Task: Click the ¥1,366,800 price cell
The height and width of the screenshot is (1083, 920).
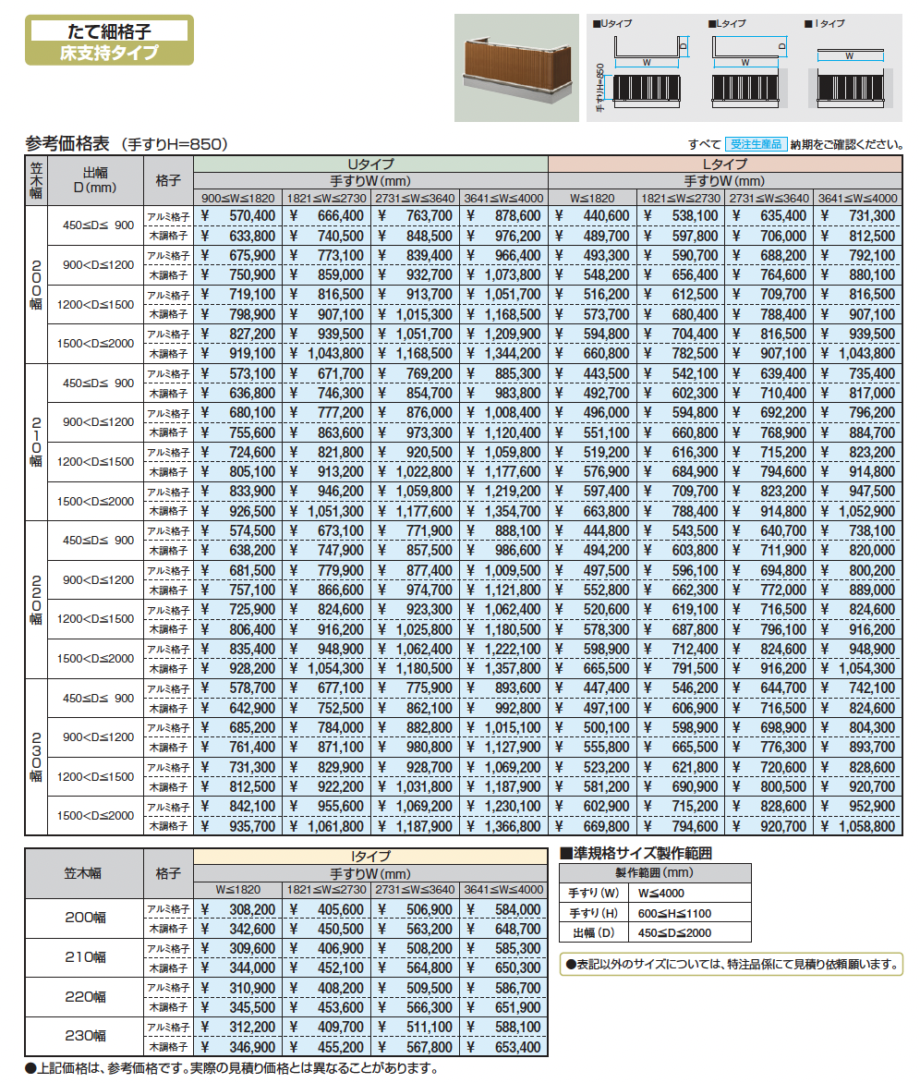Action: tap(503, 826)
